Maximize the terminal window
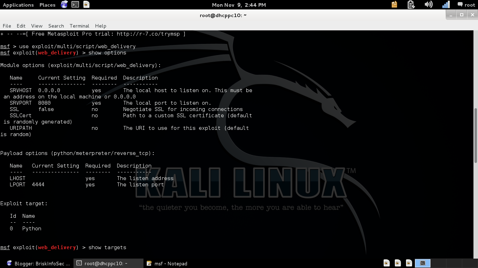 click(462, 15)
